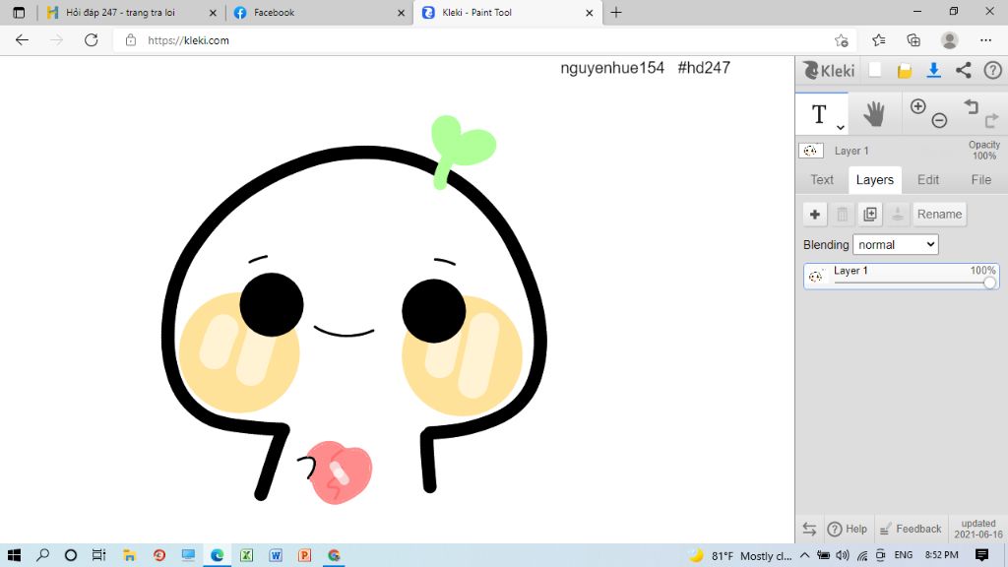Open Windows taskbar search
Screen dimensions: 1008x567
42,555
